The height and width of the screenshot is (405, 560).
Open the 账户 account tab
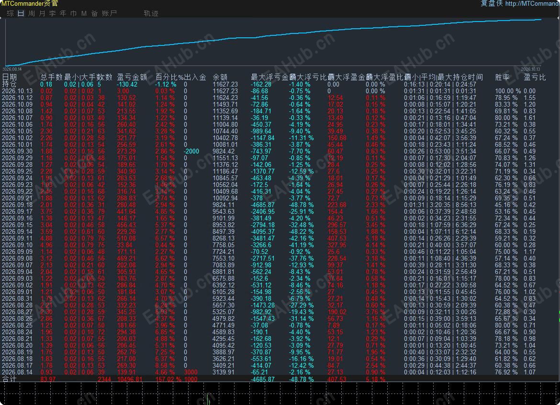pos(109,13)
